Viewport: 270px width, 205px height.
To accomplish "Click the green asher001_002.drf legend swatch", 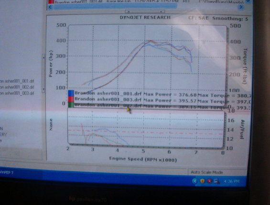I will (x=71, y=105).
